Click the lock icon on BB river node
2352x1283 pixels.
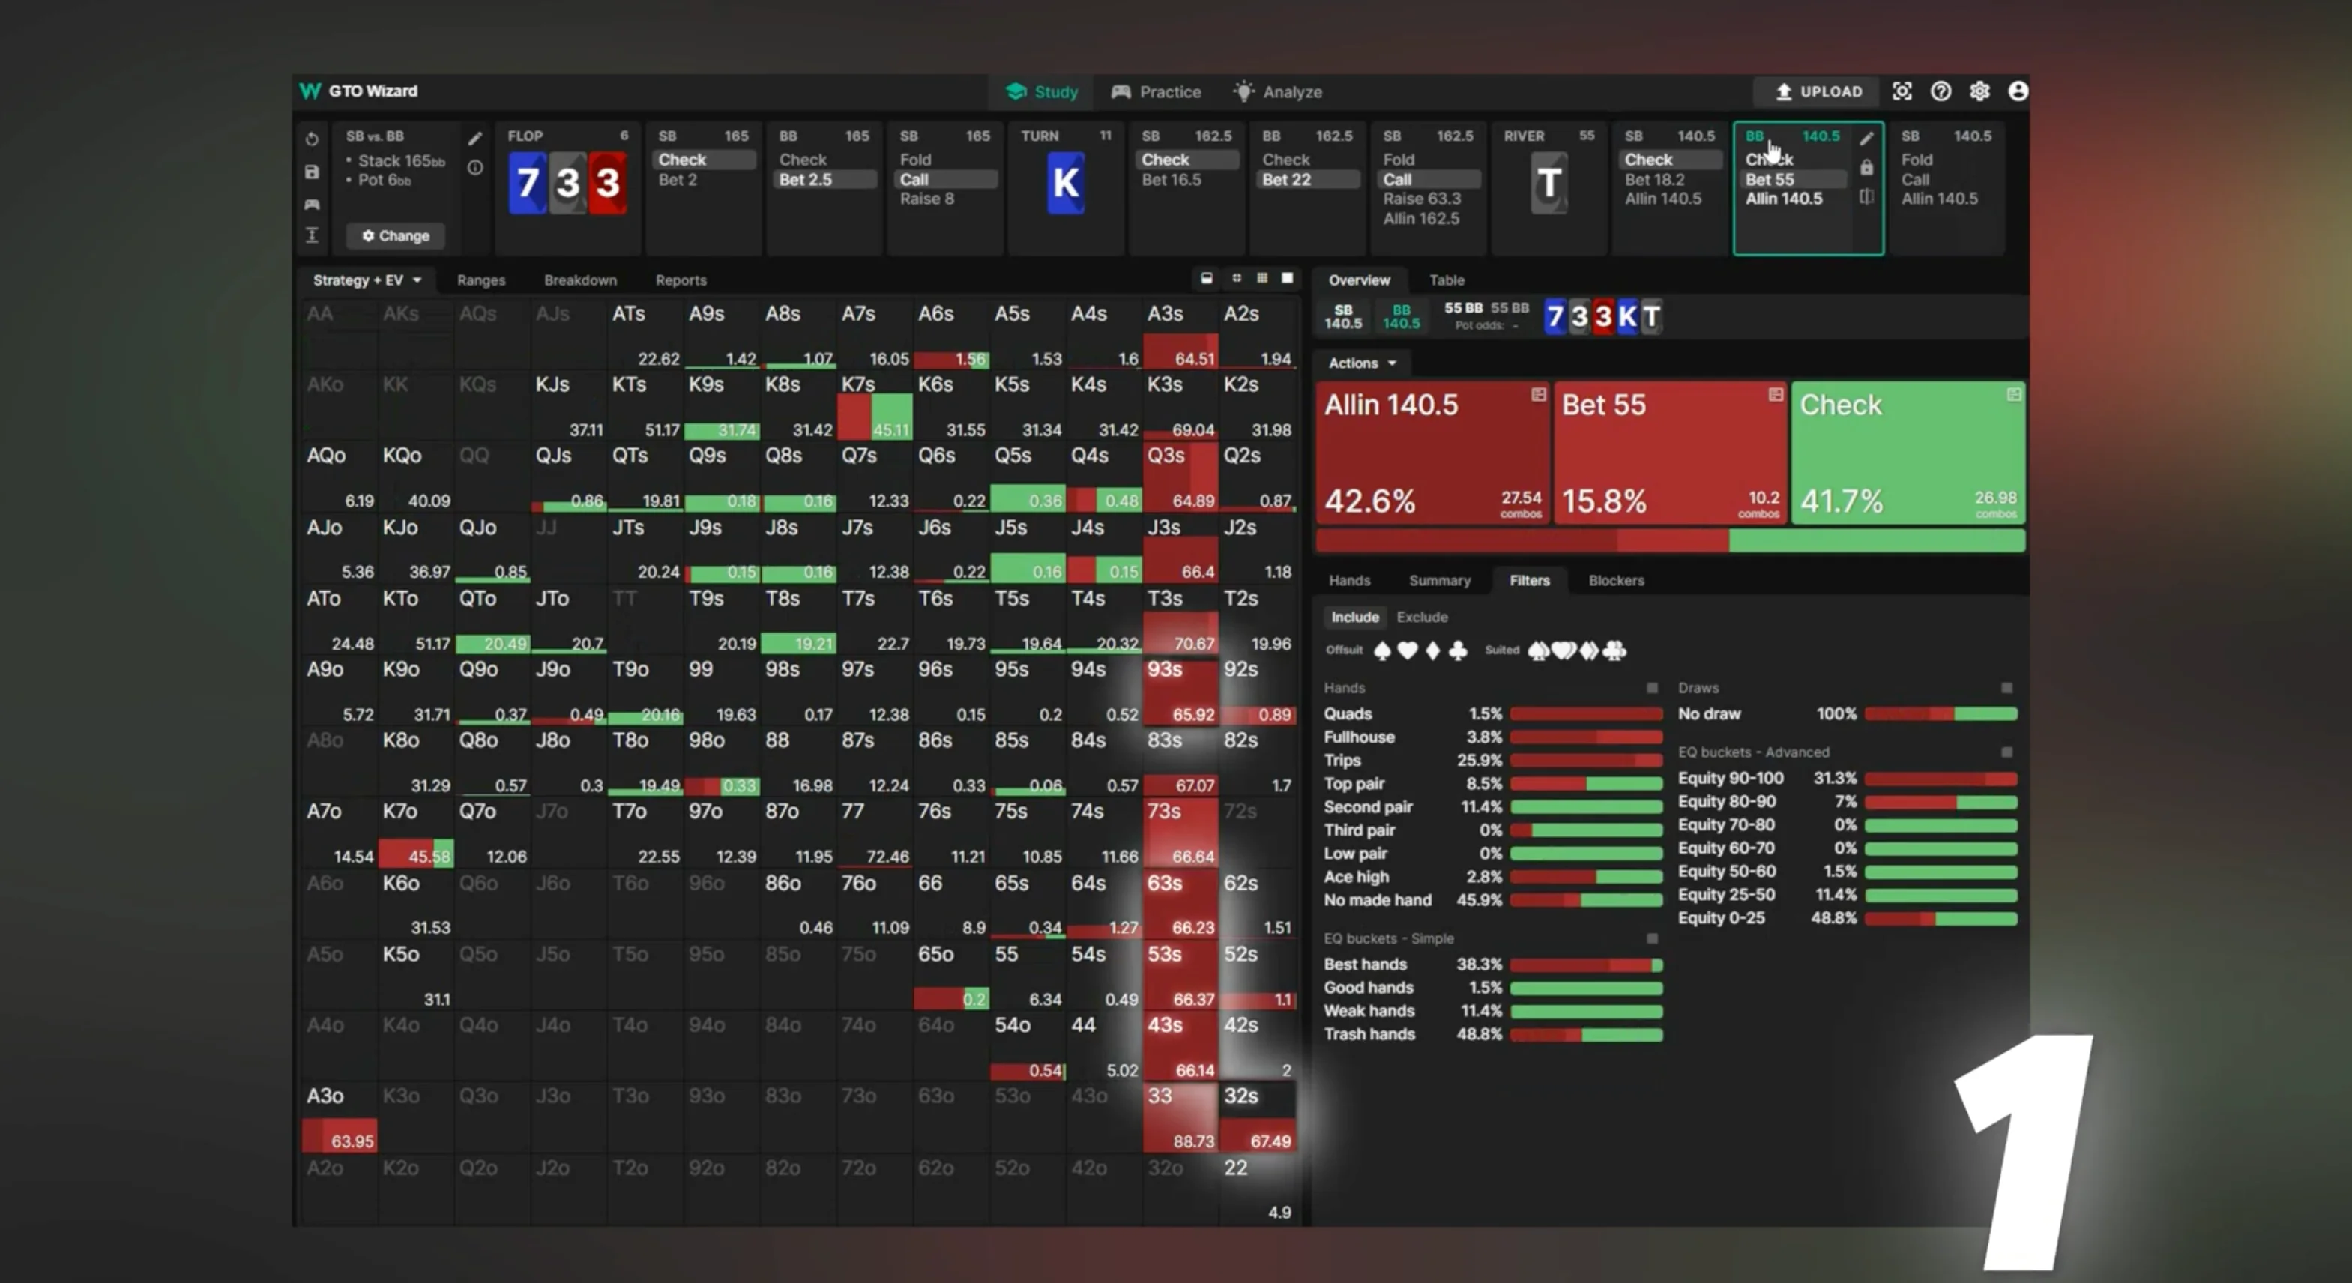click(1866, 168)
